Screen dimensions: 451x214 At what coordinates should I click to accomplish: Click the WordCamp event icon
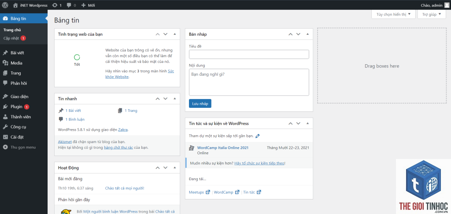click(192, 148)
